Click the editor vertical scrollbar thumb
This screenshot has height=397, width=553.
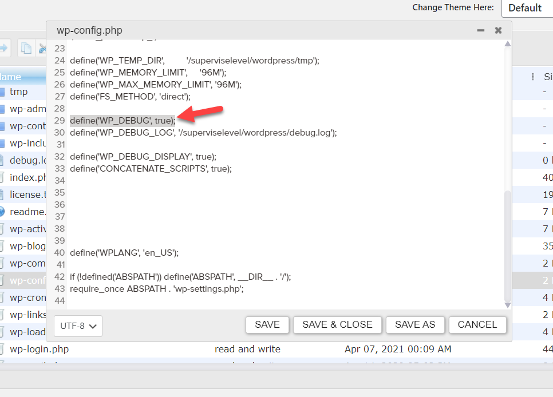click(x=508, y=246)
